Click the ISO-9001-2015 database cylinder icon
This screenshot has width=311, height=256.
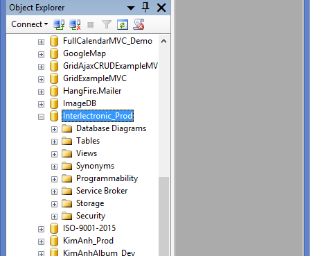coord(54,228)
